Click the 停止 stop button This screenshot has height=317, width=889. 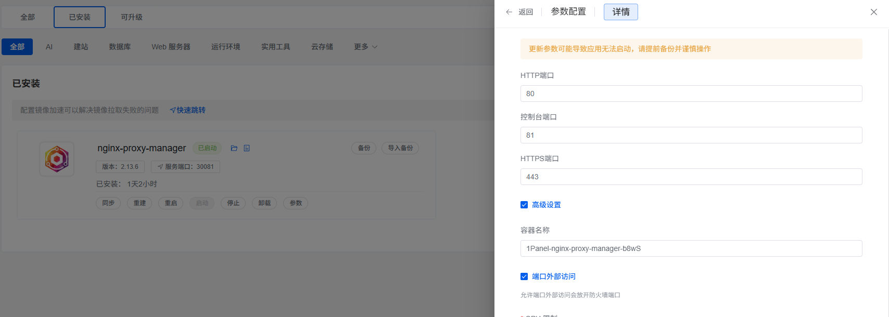pos(233,203)
